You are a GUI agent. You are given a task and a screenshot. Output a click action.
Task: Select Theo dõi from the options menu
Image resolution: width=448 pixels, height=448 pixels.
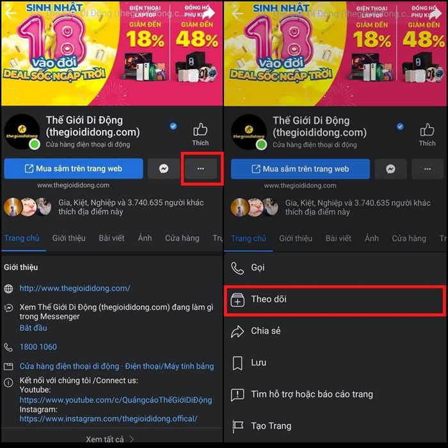pyautogui.click(x=335, y=300)
